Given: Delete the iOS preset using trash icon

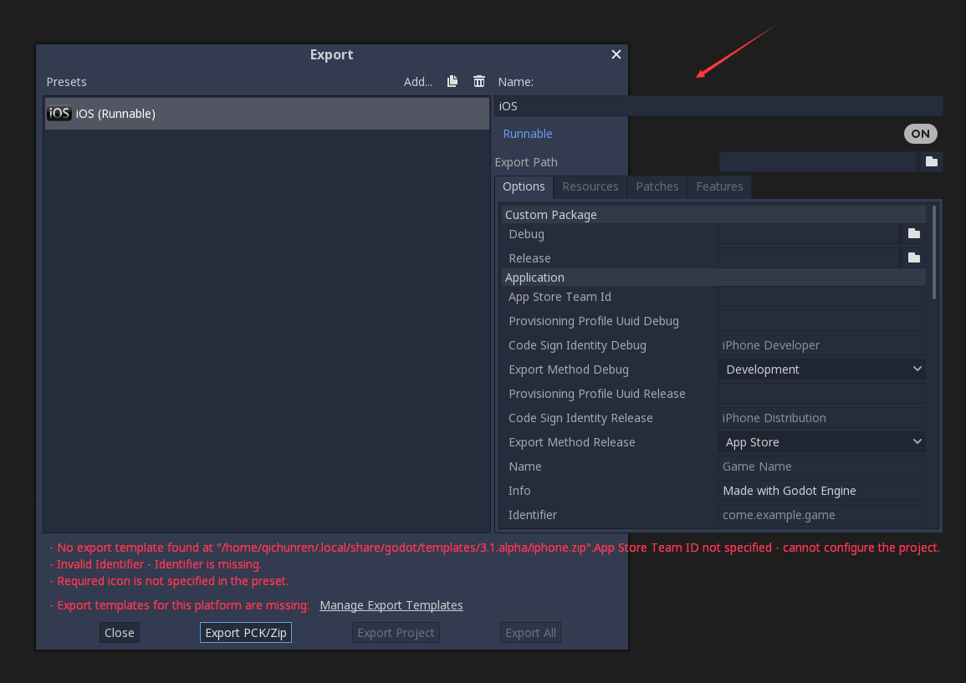Looking at the screenshot, I should (x=478, y=81).
